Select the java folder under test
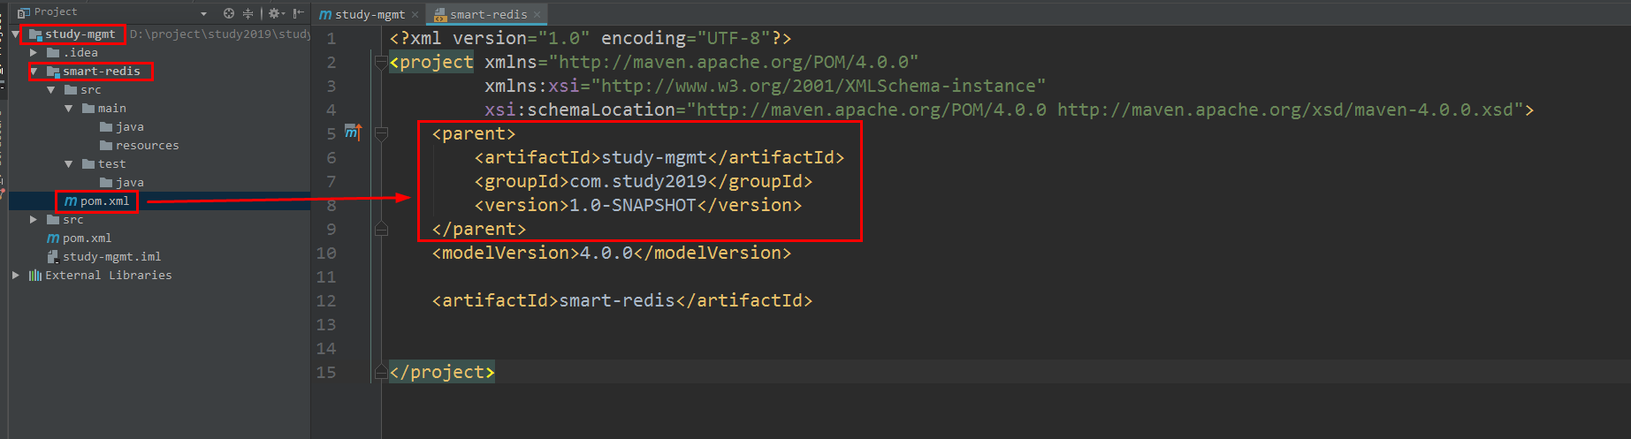The width and height of the screenshot is (1631, 439). tap(129, 183)
